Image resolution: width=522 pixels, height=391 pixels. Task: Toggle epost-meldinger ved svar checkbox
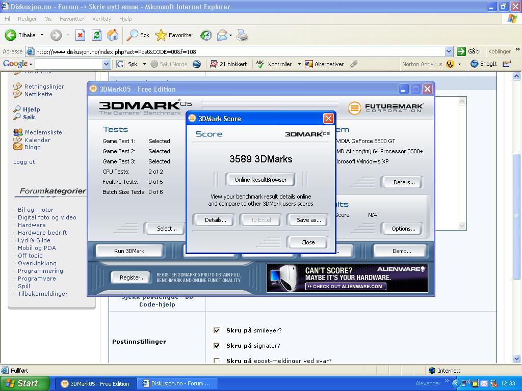click(x=216, y=360)
